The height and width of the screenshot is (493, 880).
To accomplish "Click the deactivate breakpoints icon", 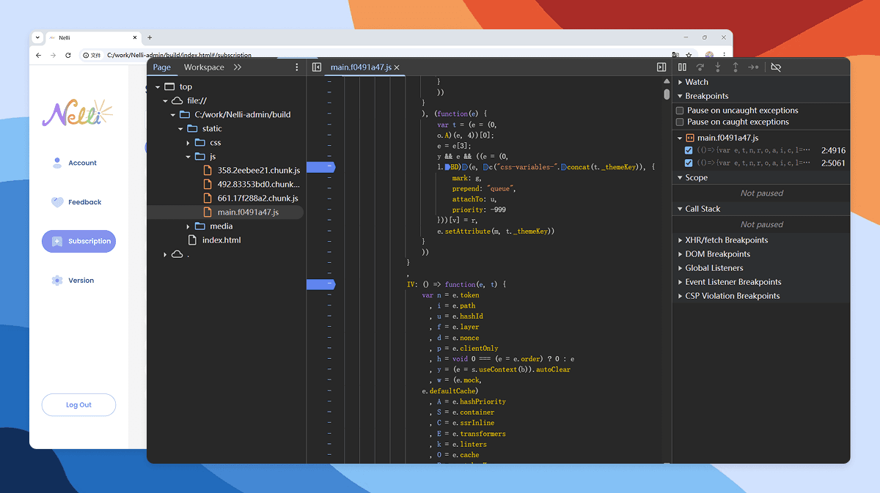I will coord(776,67).
